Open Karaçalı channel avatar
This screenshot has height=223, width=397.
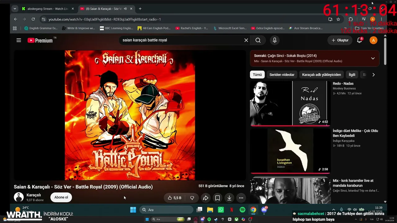click(x=19, y=197)
